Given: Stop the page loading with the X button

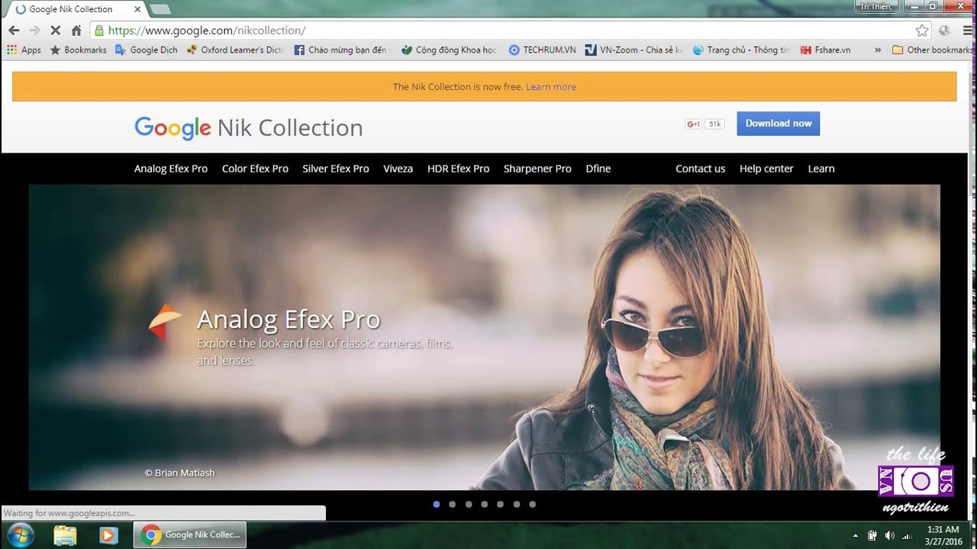Looking at the screenshot, I should 55,30.
